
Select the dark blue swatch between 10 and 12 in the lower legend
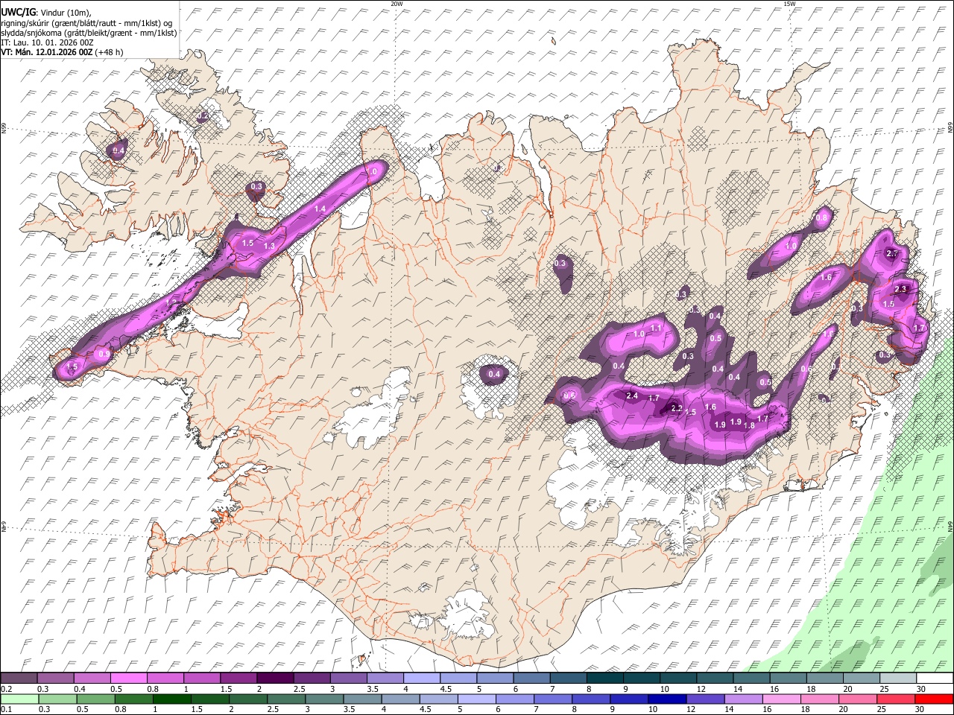pos(666,699)
